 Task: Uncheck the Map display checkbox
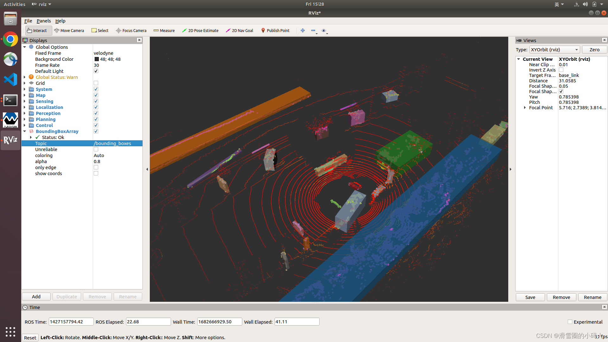(x=96, y=95)
